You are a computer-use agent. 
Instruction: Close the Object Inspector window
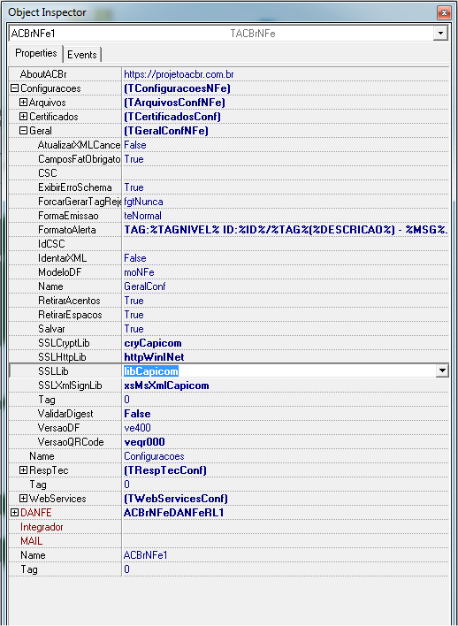(444, 12)
